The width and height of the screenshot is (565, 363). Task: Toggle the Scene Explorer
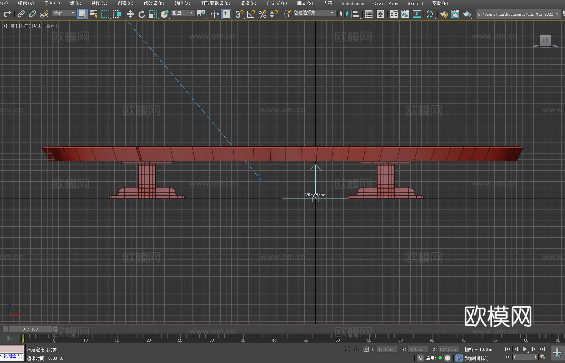click(369, 14)
